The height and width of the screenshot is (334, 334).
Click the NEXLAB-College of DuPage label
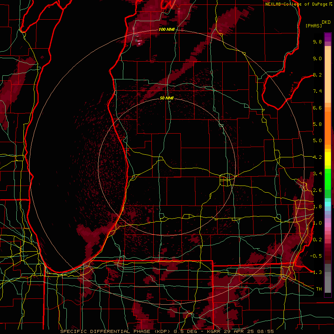point(297,4)
